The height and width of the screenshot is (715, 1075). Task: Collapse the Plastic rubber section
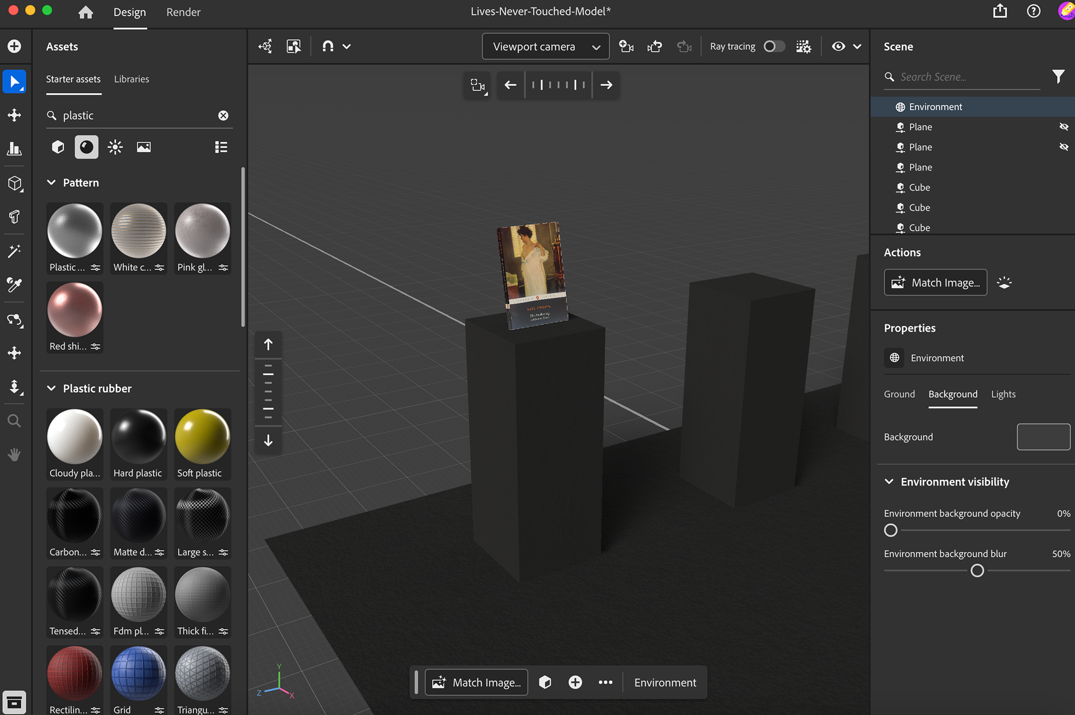(x=52, y=388)
